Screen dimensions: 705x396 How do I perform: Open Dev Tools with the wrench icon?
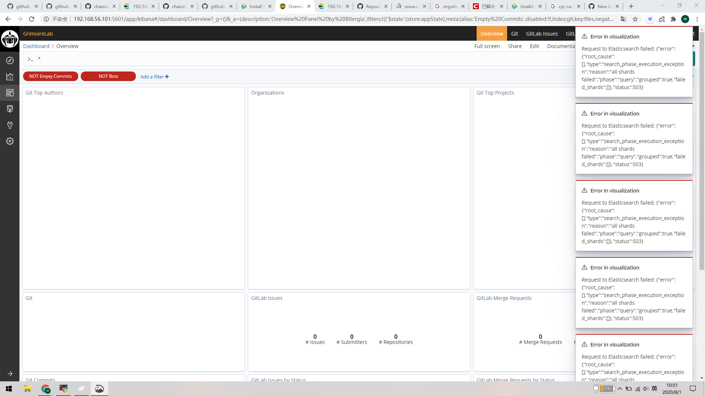pyautogui.click(x=10, y=125)
